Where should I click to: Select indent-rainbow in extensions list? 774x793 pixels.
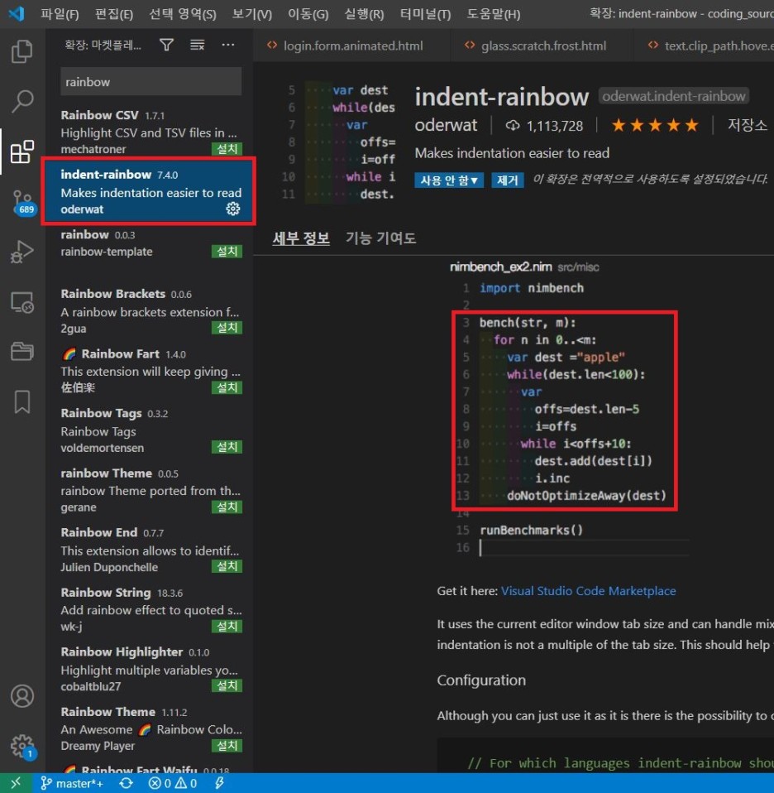coord(149,191)
